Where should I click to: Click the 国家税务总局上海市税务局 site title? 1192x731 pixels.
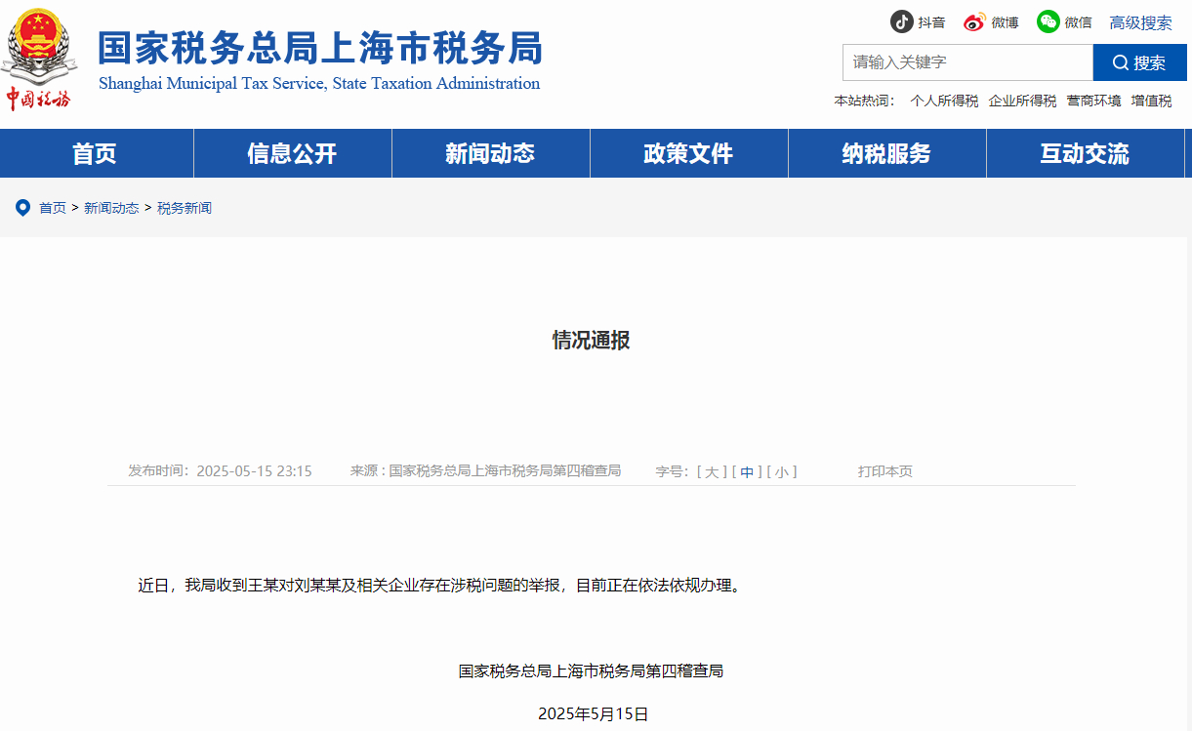320,48
